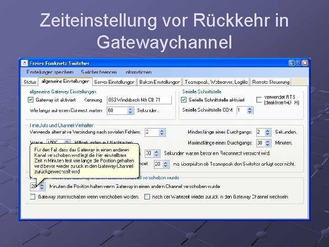This screenshot has width=329, height=247.
Task: Adjust the Reconnect wait seconds spinner
Action: (157, 154)
